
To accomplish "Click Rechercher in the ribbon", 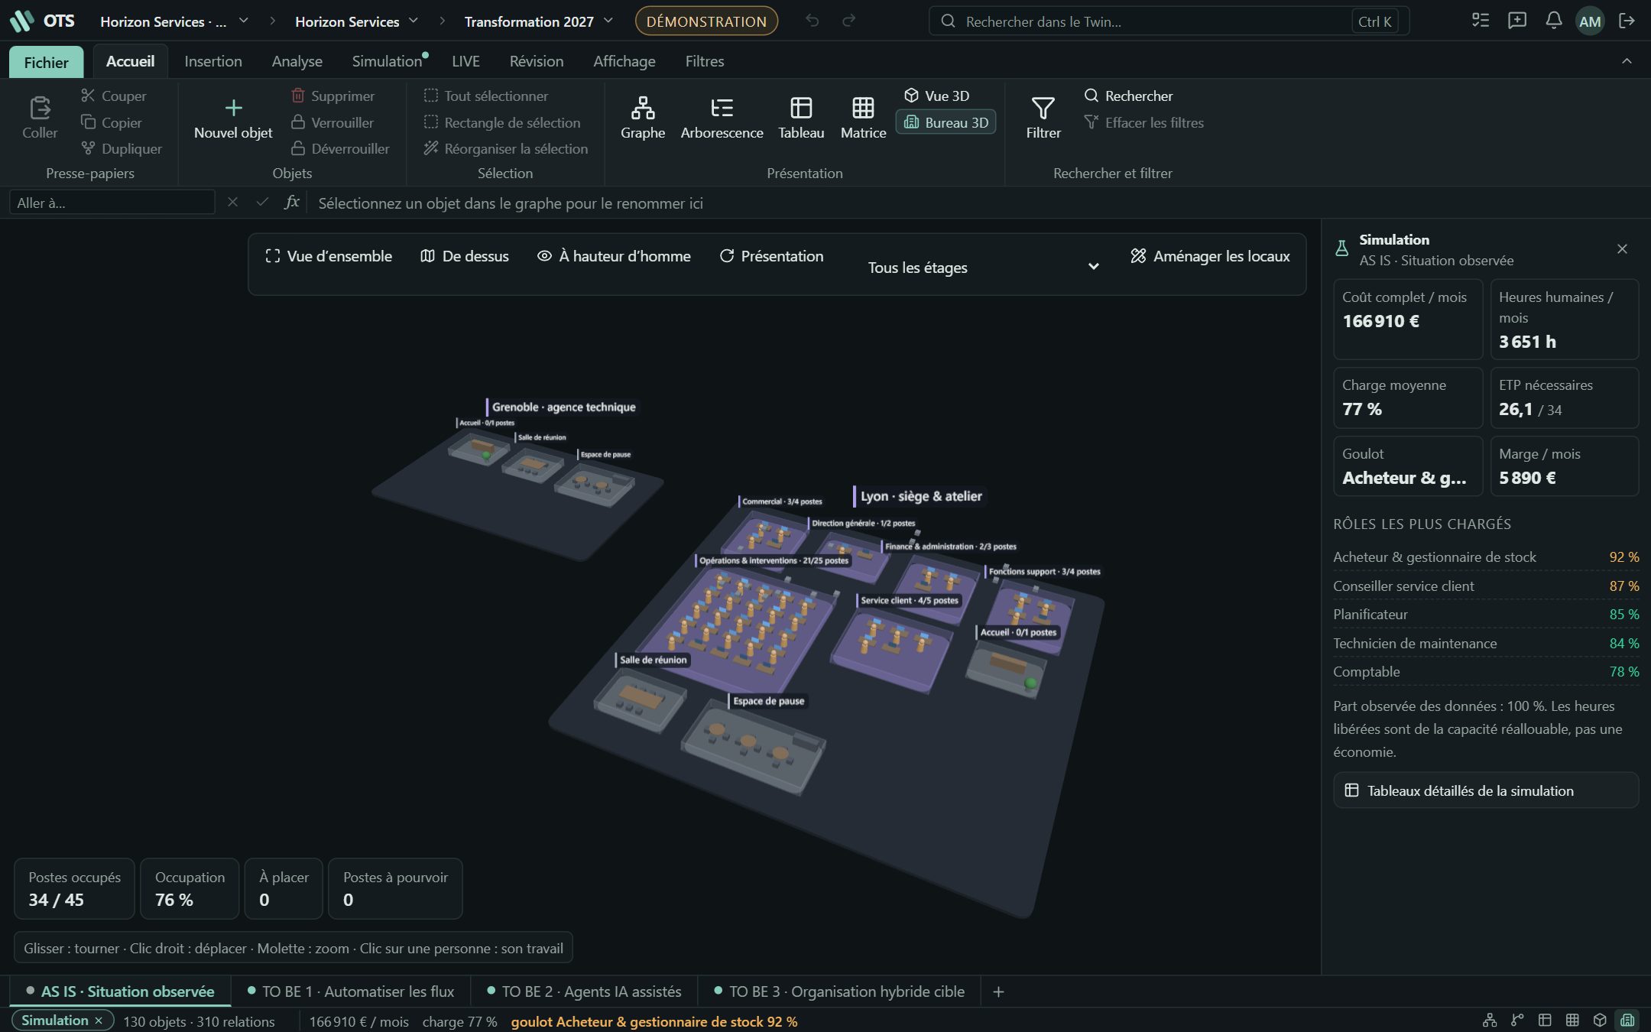I will pos(1128,96).
